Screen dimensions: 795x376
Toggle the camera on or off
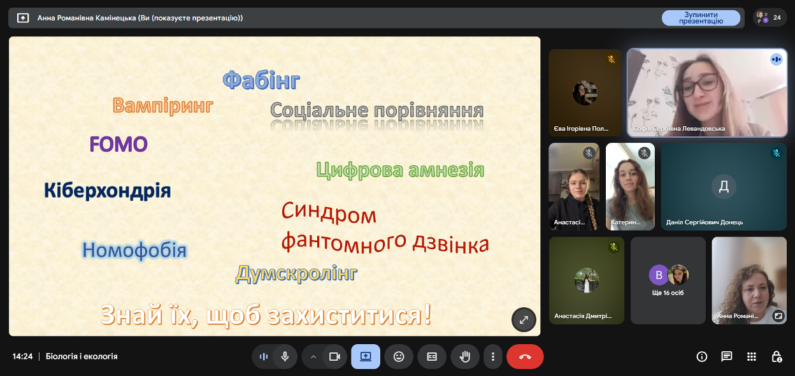(334, 357)
